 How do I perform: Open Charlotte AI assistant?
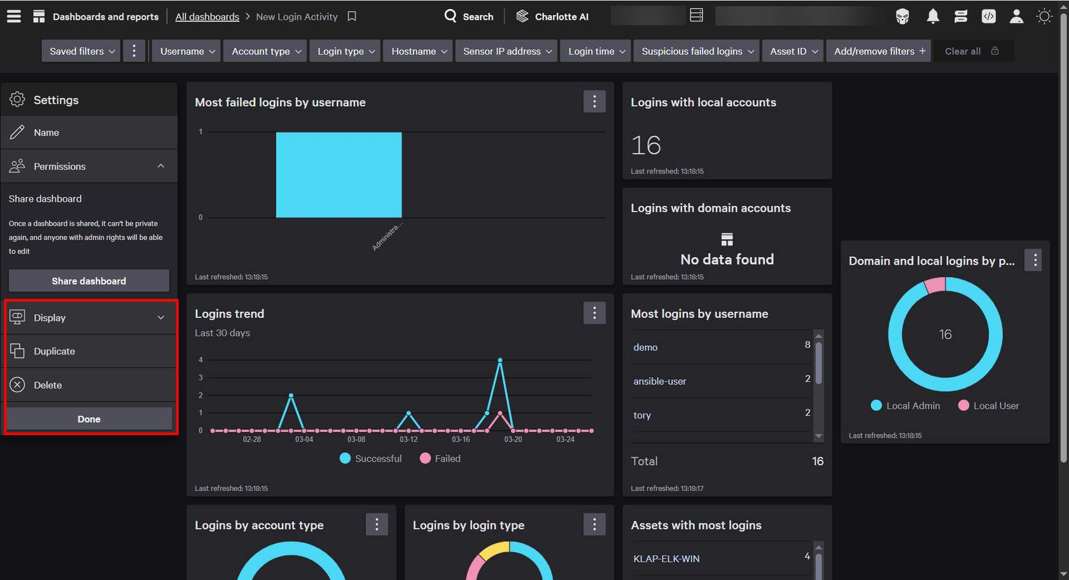point(552,17)
